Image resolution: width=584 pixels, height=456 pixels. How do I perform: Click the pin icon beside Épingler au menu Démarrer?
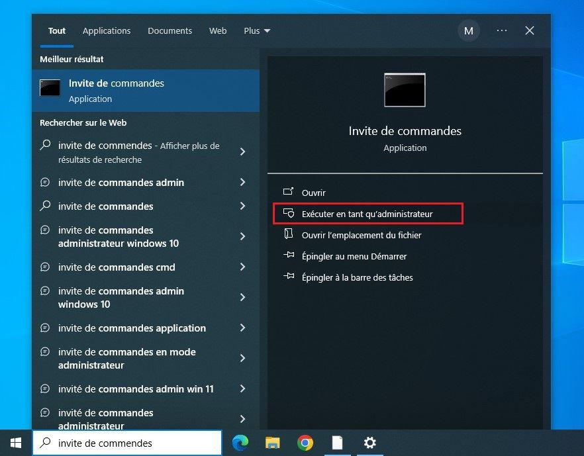288,257
